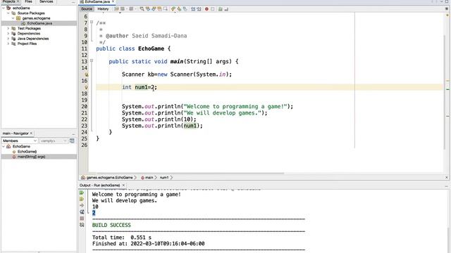Collapse the echoGame project node
Image resolution: width=451 pixels, height=253 pixels.
tap(4, 8)
